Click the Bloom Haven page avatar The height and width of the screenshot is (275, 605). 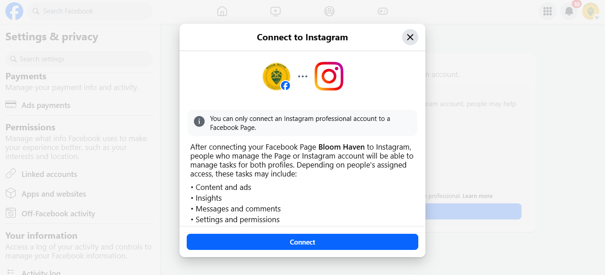(276, 76)
